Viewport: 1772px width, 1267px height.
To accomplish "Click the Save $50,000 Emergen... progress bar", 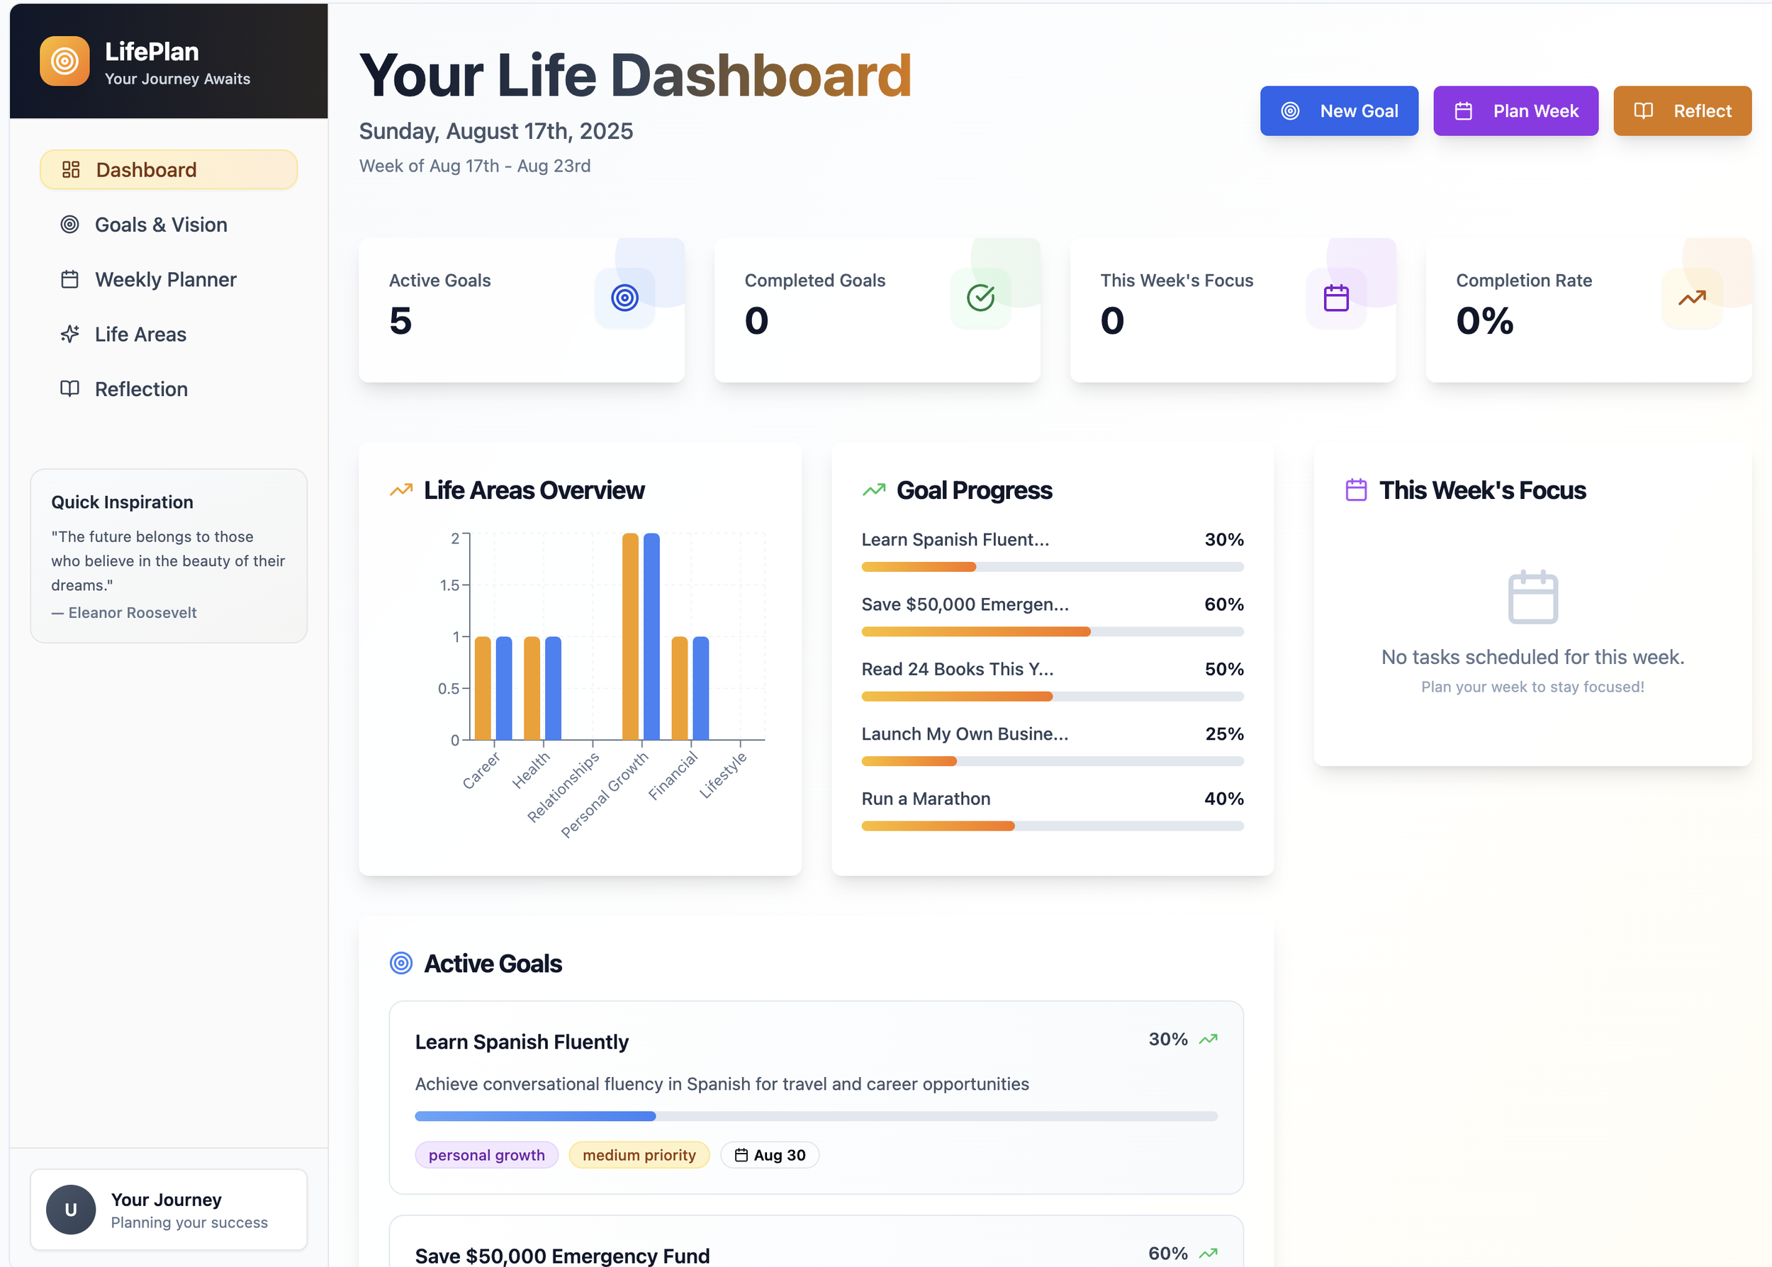I will pos(1053,632).
